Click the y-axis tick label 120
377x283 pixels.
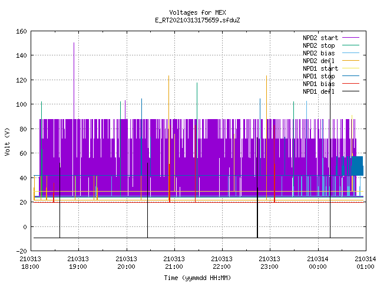21,80
